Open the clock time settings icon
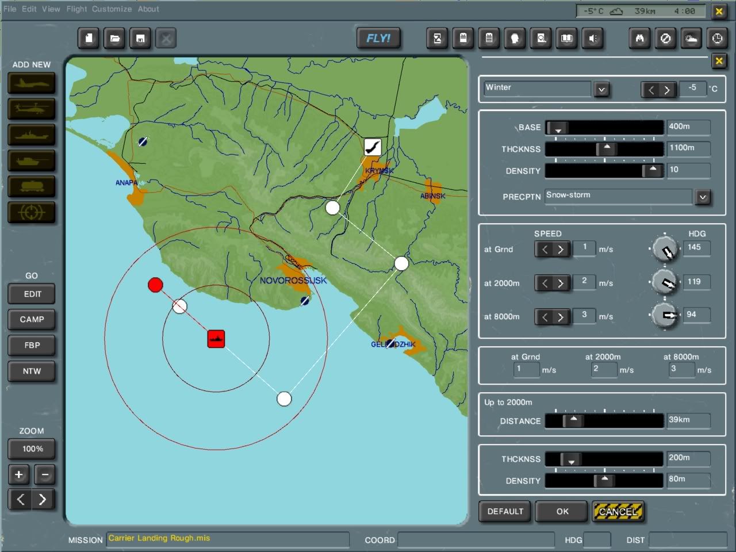The width and height of the screenshot is (736, 552). [x=717, y=39]
